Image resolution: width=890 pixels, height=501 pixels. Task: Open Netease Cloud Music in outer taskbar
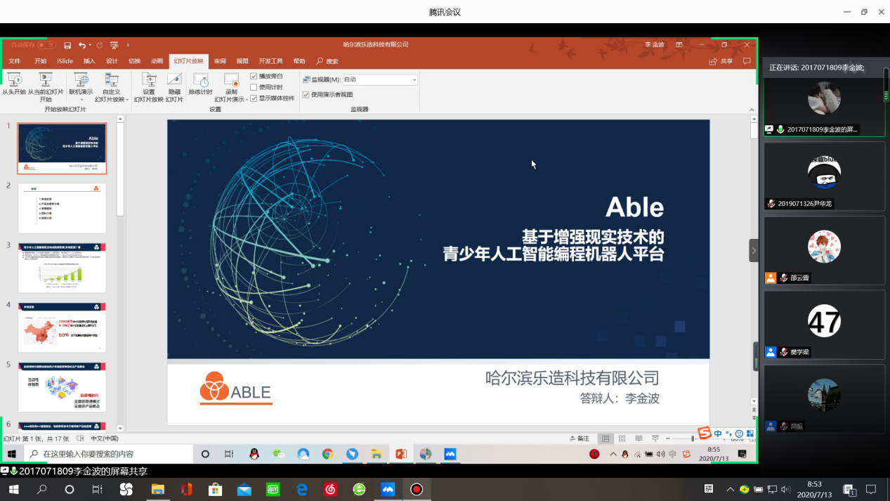point(330,489)
